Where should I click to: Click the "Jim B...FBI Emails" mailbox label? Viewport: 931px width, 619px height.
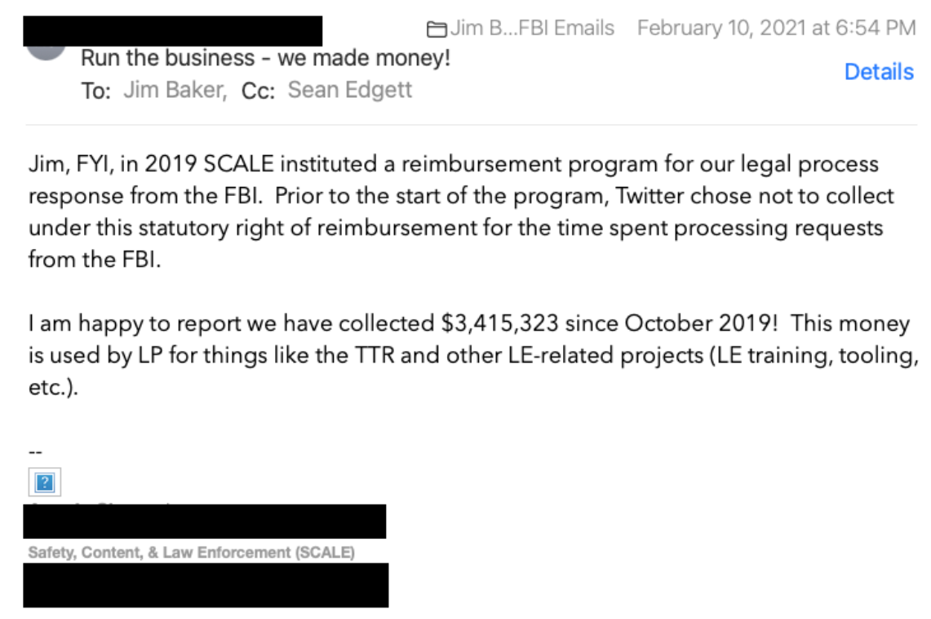(533, 29)
